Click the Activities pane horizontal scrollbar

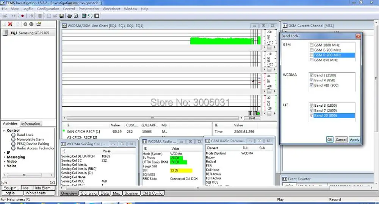pos(28,175)
